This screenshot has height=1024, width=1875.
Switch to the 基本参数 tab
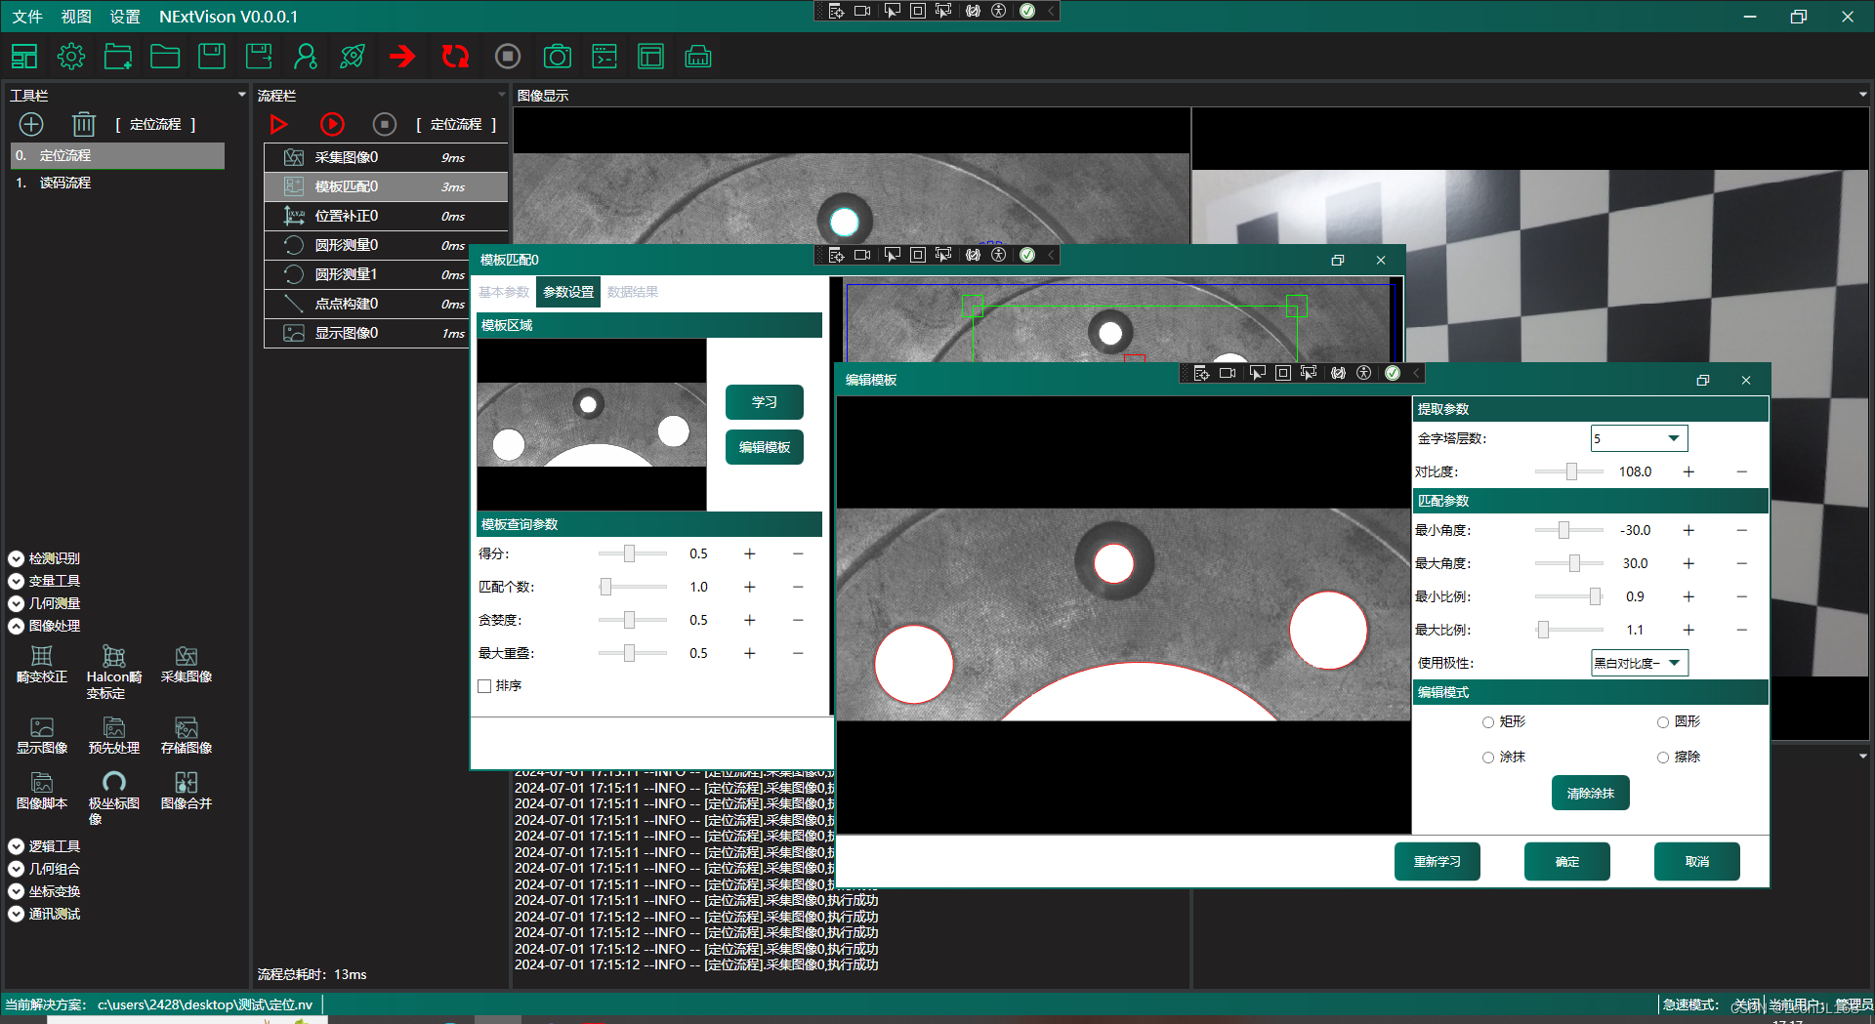coord(504,292)
